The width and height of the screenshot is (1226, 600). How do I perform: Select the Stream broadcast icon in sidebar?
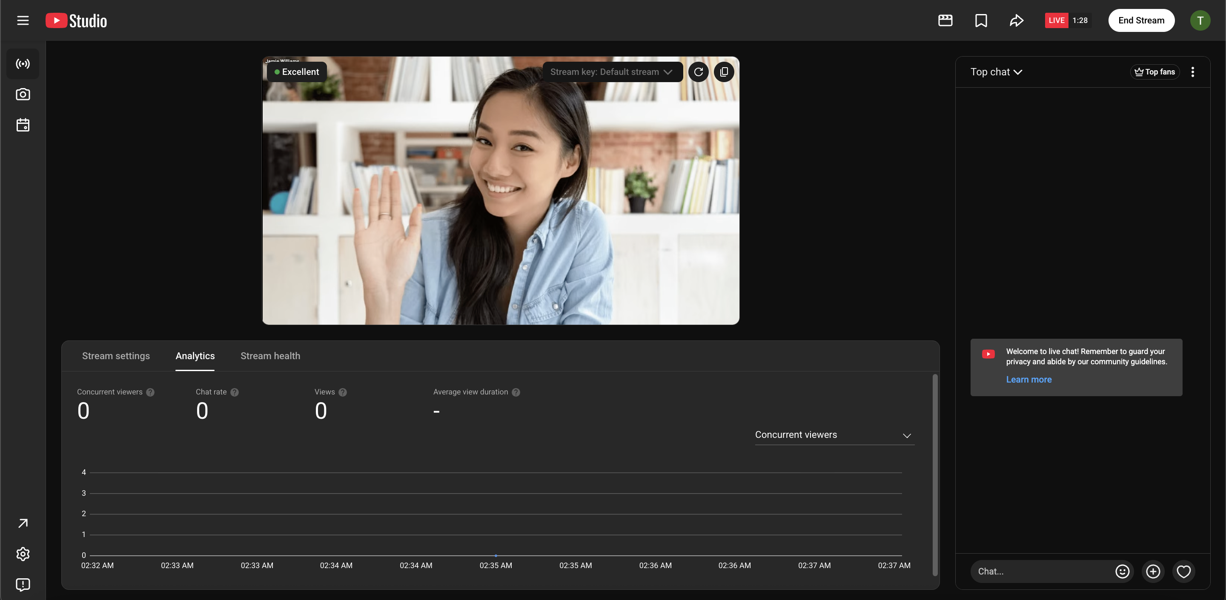pyautogui.click(x=23, y=64)
